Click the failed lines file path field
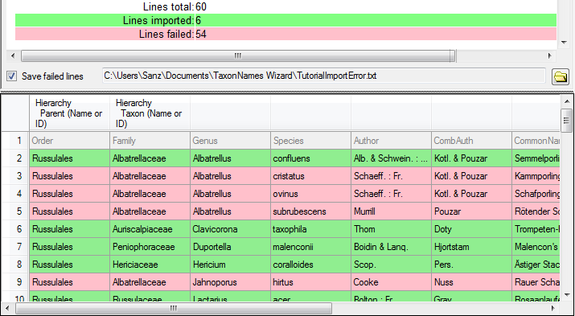This screenshot has height=316, width=575. 324,76
